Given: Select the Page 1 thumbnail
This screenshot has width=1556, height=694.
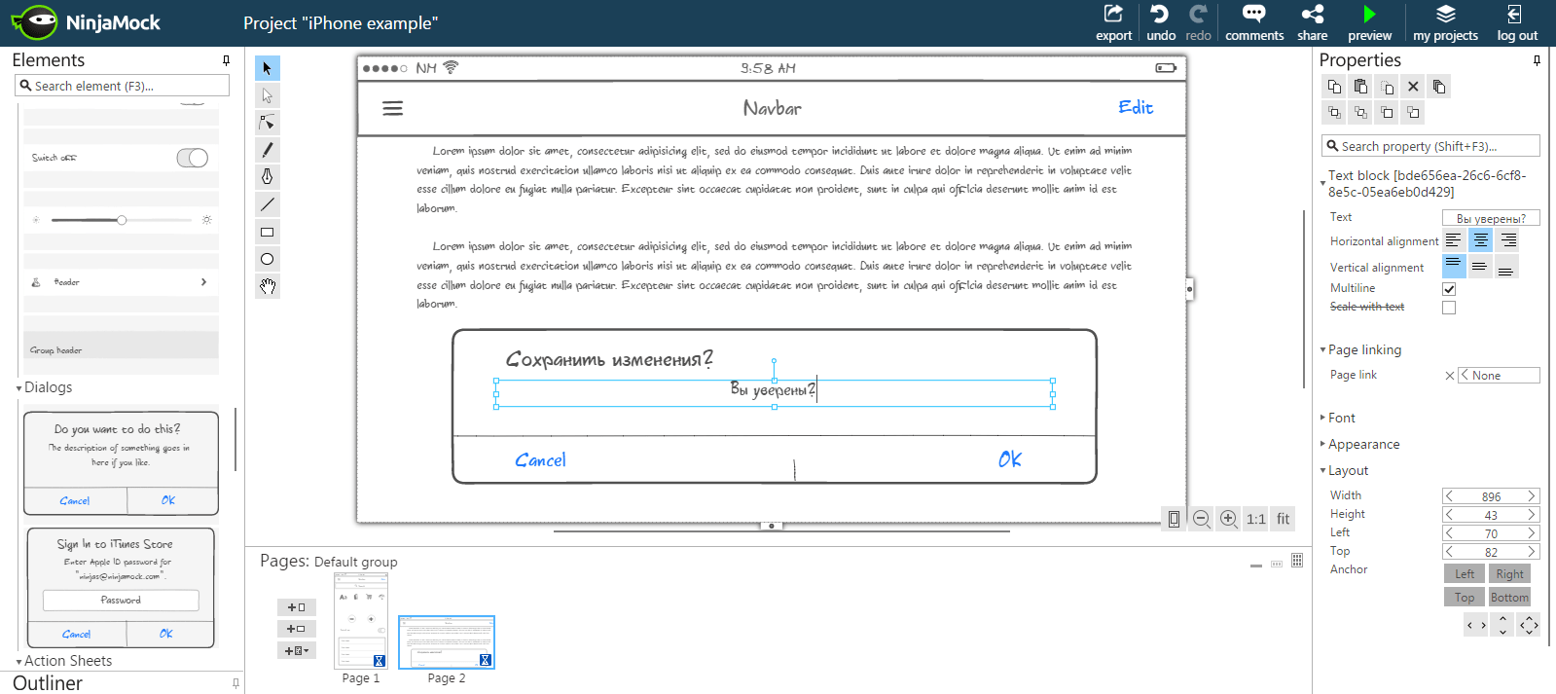Looking at the screenshot, I should click(361, 621).
